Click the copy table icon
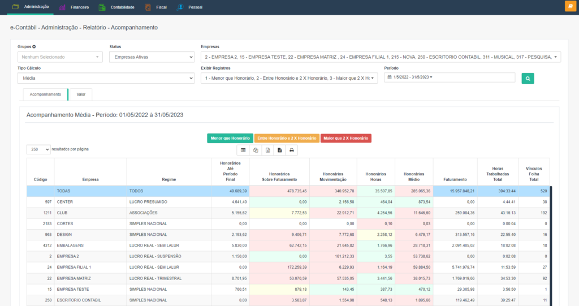 coord(256,150)
